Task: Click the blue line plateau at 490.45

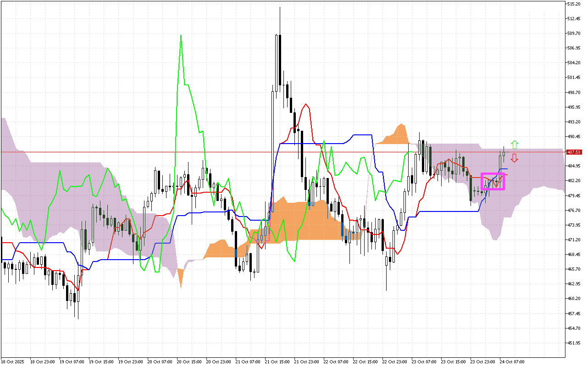Action: [361, 135]
